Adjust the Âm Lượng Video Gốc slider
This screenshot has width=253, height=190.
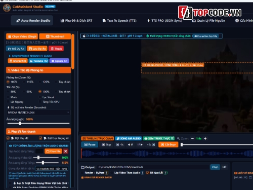tap(46, 158)
